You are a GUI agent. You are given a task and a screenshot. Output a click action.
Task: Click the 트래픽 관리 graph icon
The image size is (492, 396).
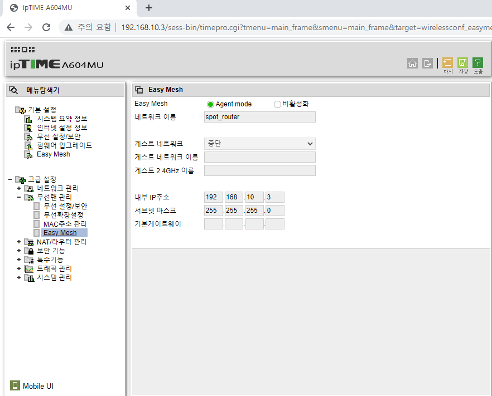click(29, 269)
